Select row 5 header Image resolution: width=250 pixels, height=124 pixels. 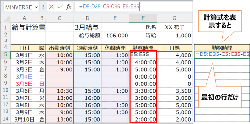click(x=6, y=55)
